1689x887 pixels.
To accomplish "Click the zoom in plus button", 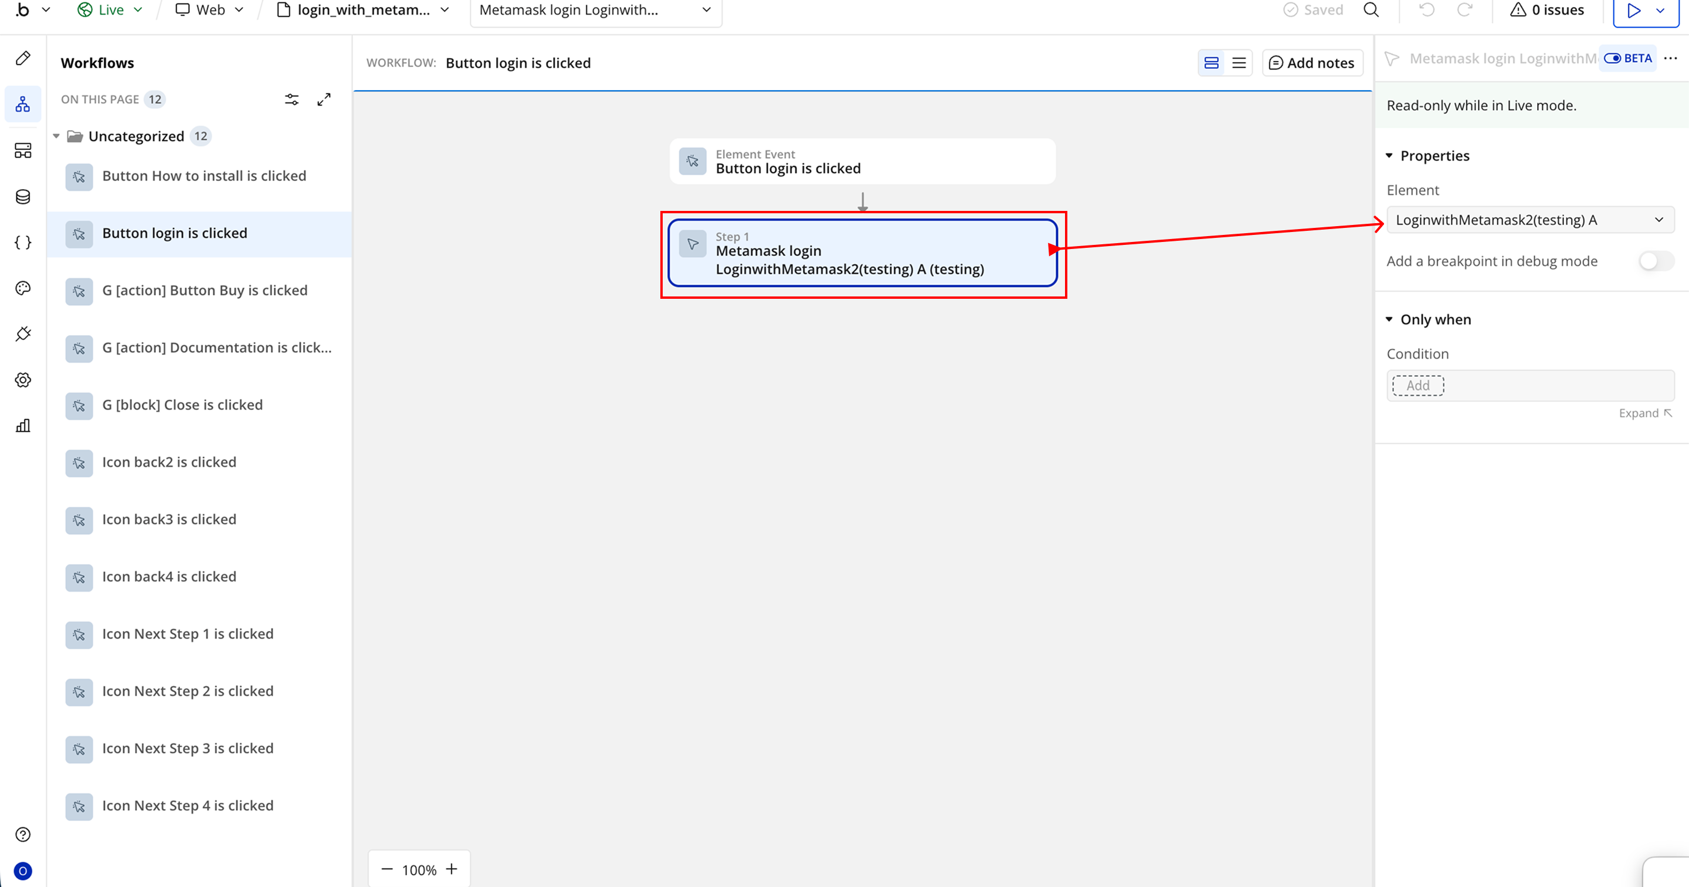I will point(451,869).
